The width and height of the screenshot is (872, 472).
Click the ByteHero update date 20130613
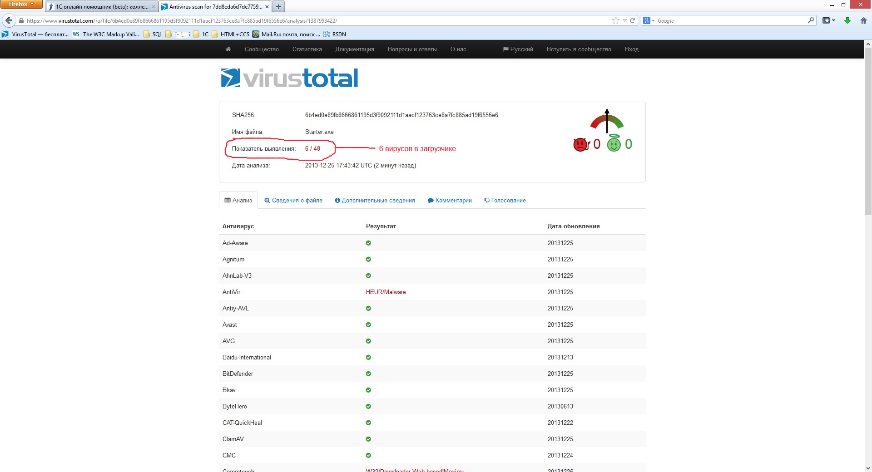pyautogui.click(x=560, y=406)
